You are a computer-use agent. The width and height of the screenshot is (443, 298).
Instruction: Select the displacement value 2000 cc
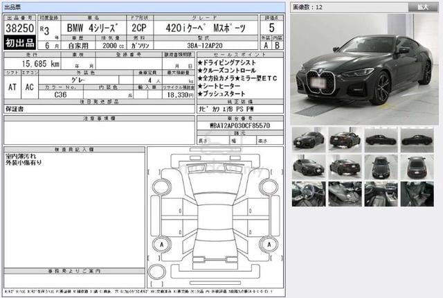(113, 46)
